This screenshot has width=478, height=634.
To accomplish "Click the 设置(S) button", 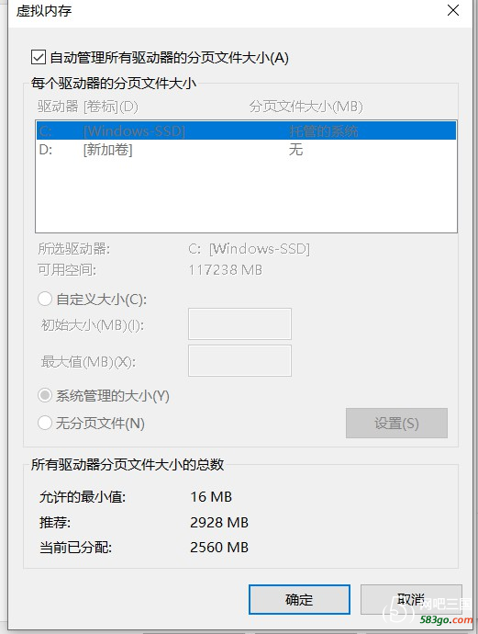I will point(396,423).
